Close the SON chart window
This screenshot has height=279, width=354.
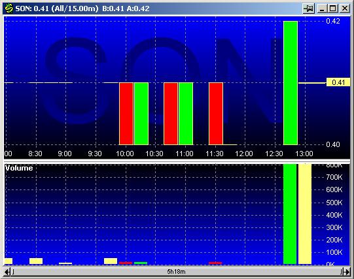click(x=345, y=8)
